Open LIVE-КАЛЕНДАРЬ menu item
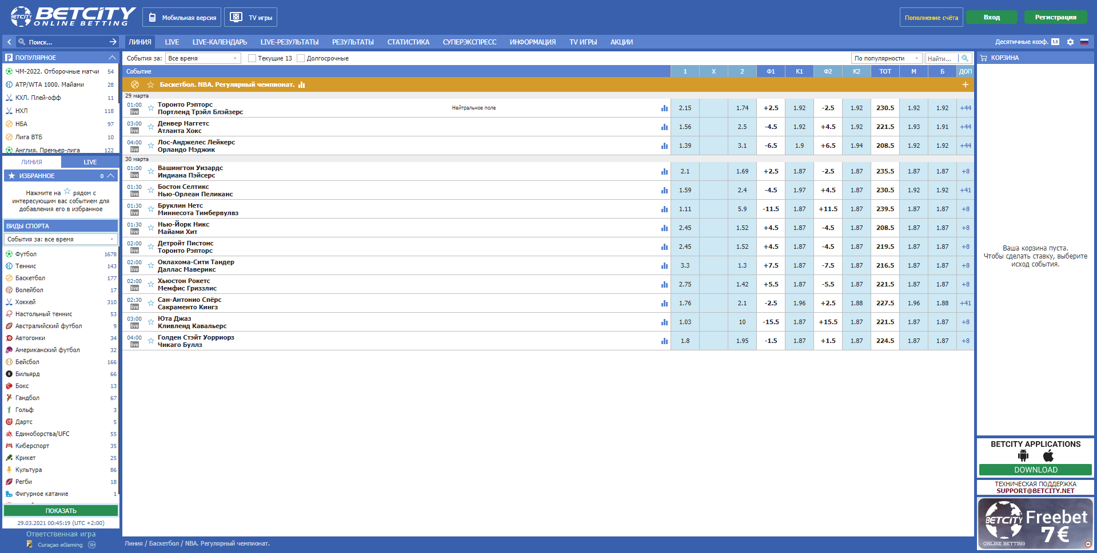Screen dimensions: 1097x553 point(220,42)
